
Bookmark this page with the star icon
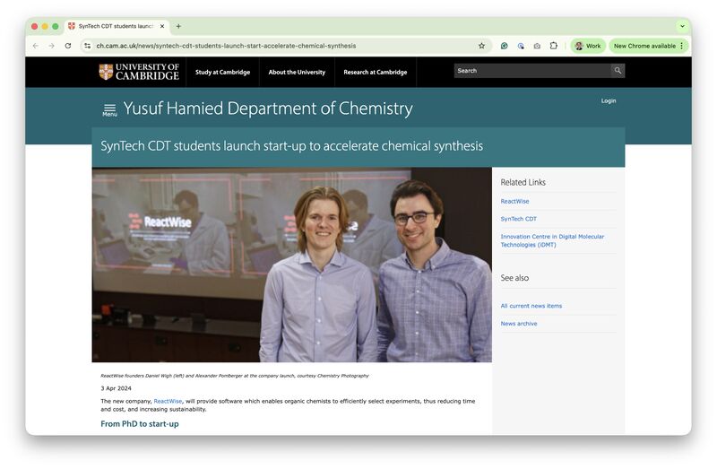pyautogui.click(x=481, y=46)
